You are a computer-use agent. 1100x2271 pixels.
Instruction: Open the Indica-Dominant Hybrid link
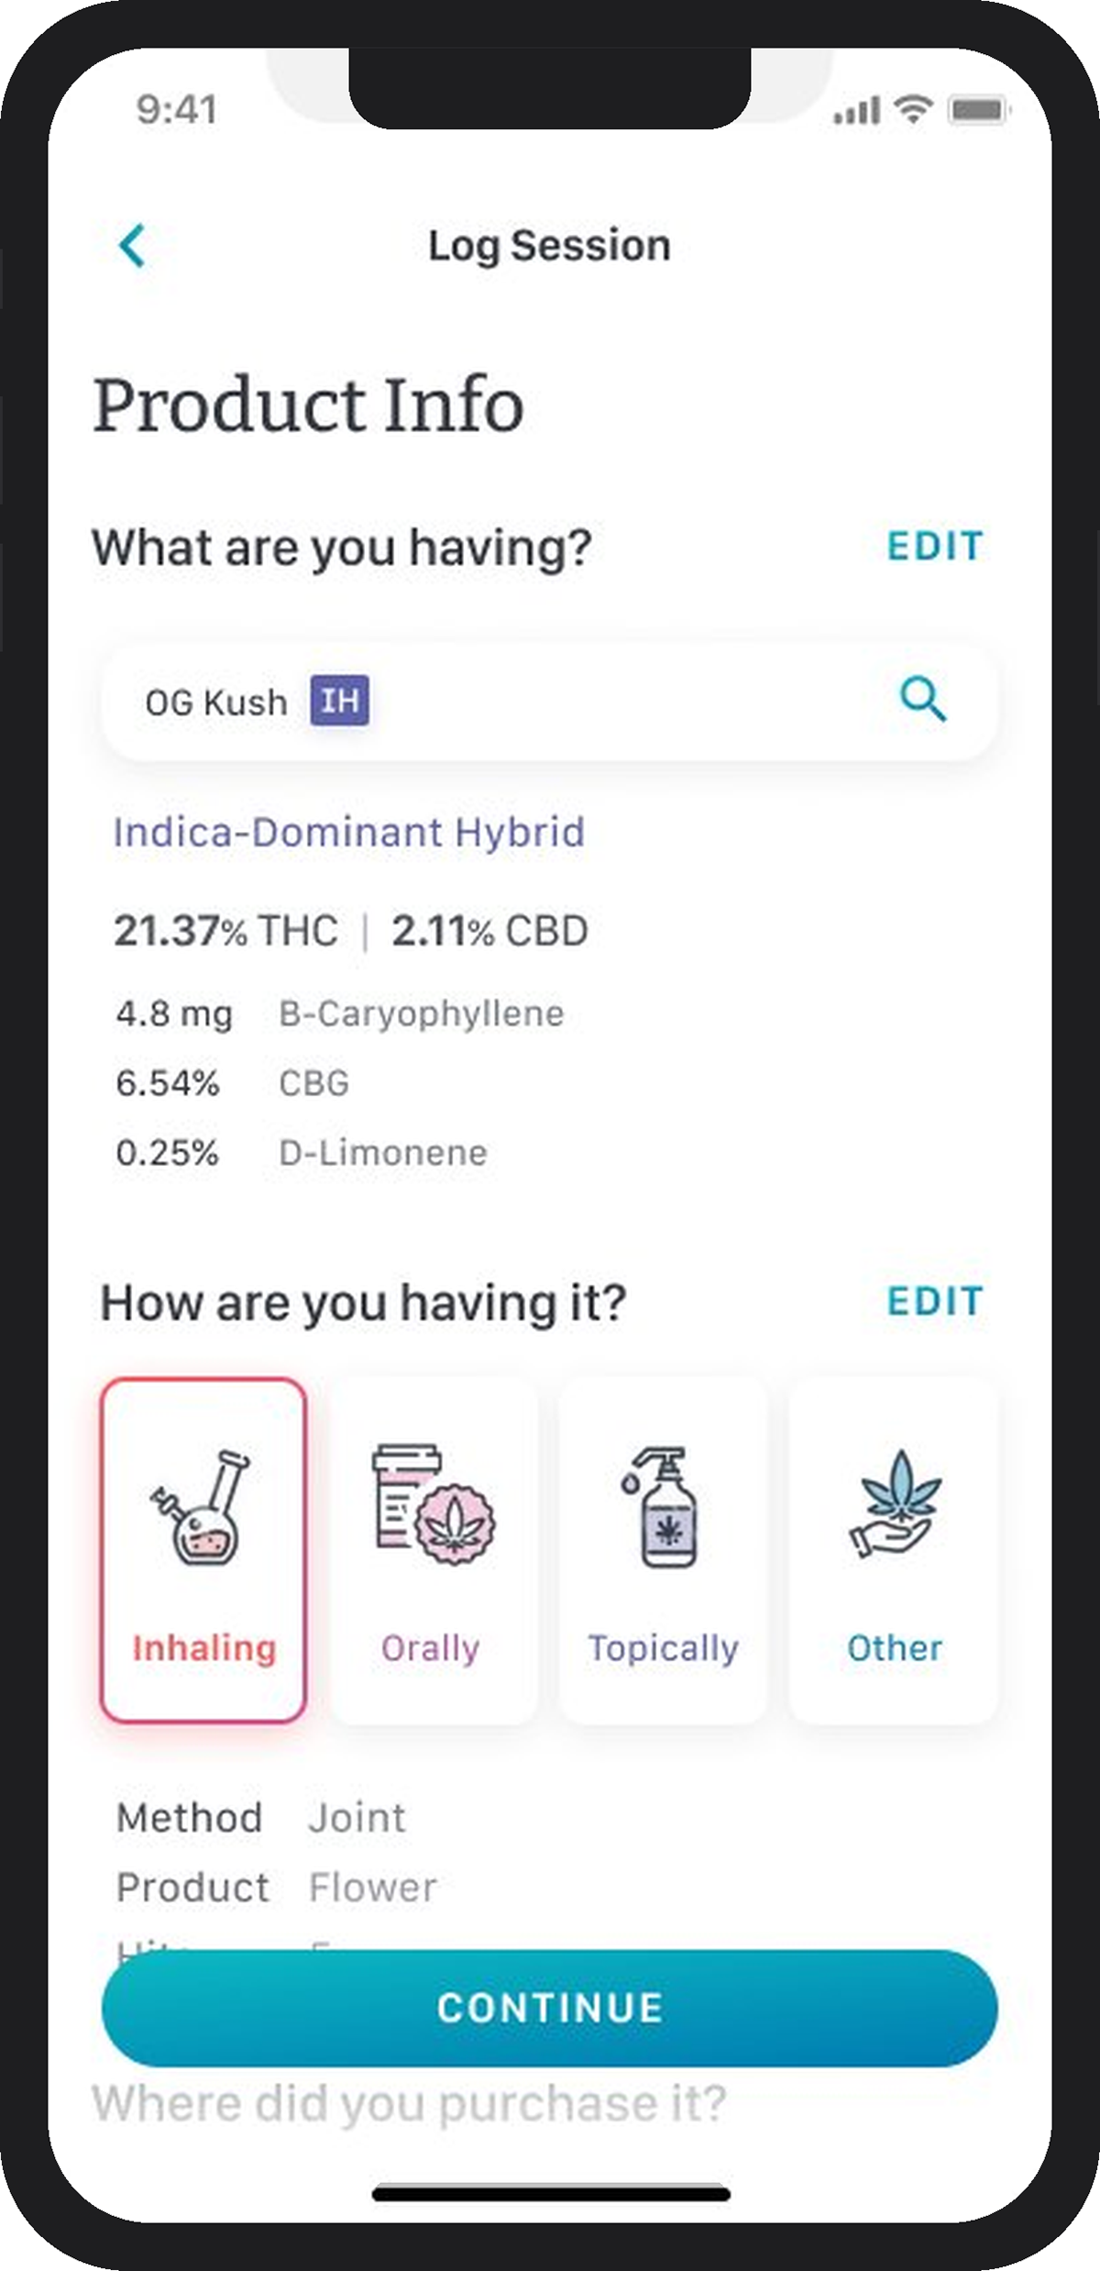348,833
